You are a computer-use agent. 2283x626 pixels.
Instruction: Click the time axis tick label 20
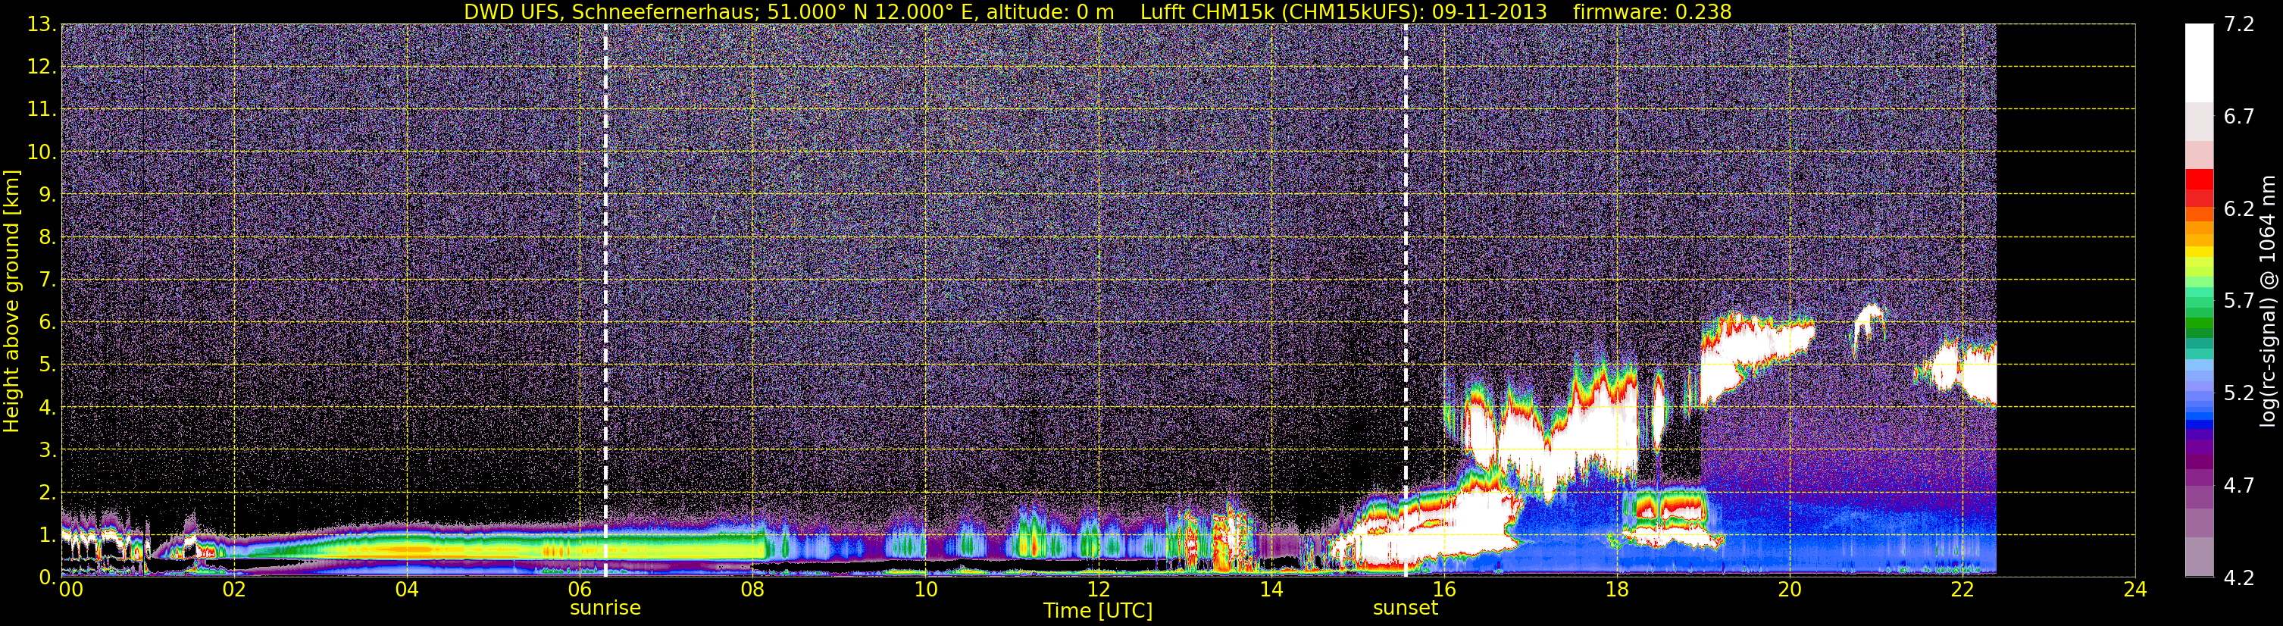click(1790, 590)
